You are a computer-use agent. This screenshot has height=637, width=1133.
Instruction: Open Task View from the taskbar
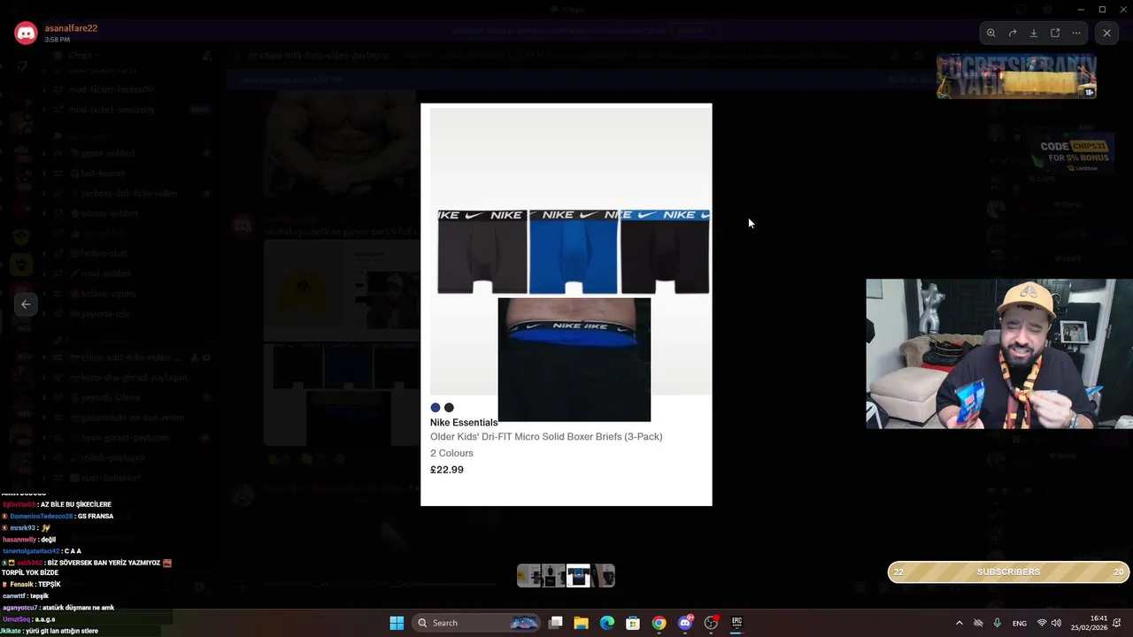click(555, 623)
